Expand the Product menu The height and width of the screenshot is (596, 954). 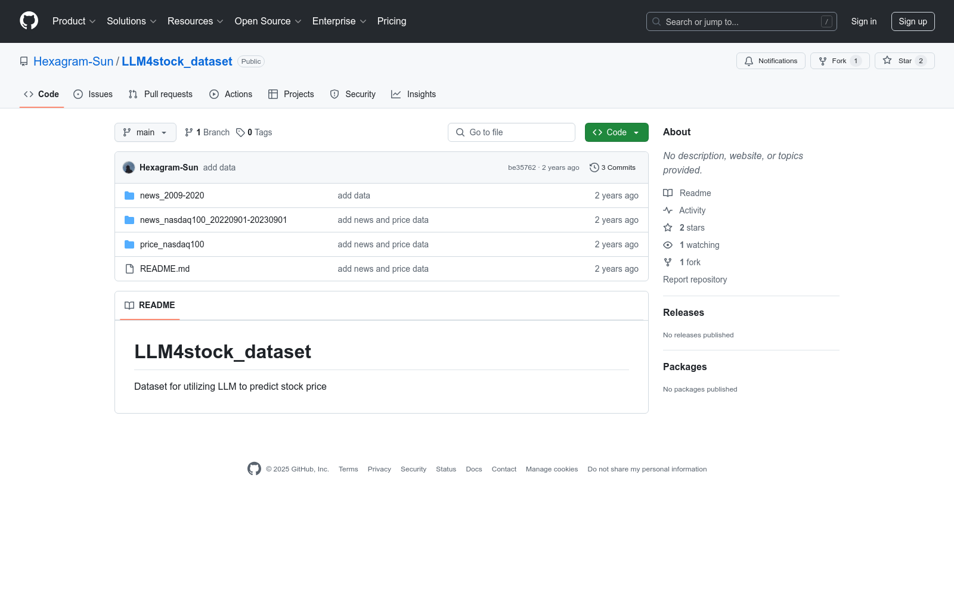[x=74, y=21]
